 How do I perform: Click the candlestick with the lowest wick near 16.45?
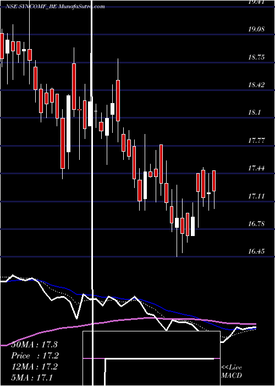(x=177, y=223)
